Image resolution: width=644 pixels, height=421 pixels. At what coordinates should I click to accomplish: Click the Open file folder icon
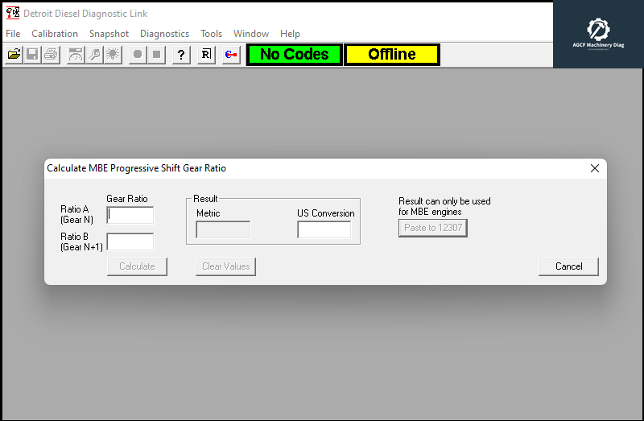[x=14, y=55]
